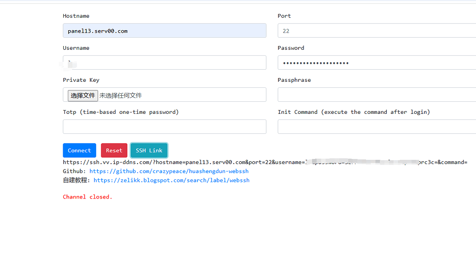Click the generated ssh.vv.ip-ddns.com URL text
This screenshot has height=257, width=476.
265,162
